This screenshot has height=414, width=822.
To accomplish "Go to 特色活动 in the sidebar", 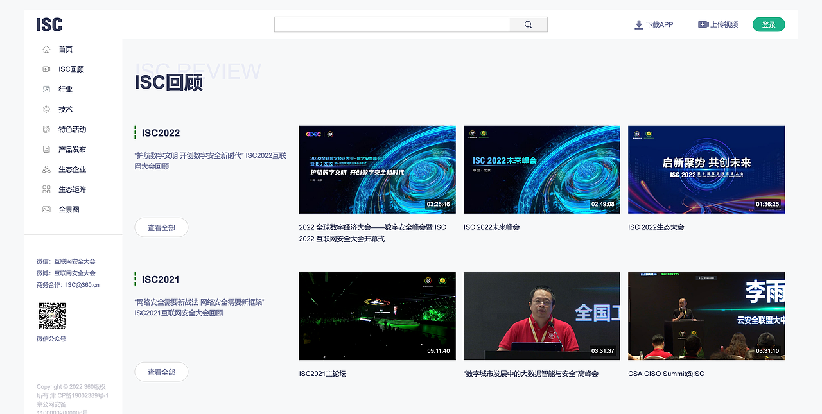I will pos(72,129).
